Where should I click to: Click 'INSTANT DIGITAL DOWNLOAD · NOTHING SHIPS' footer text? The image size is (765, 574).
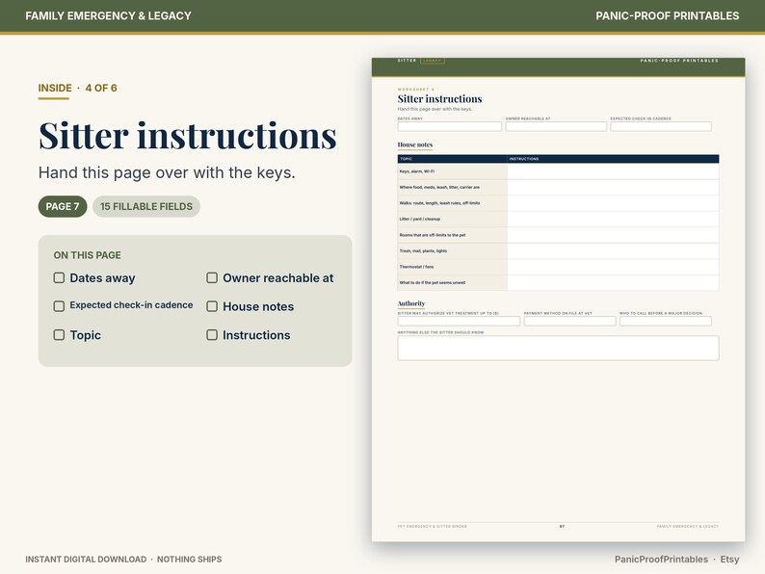123,560
